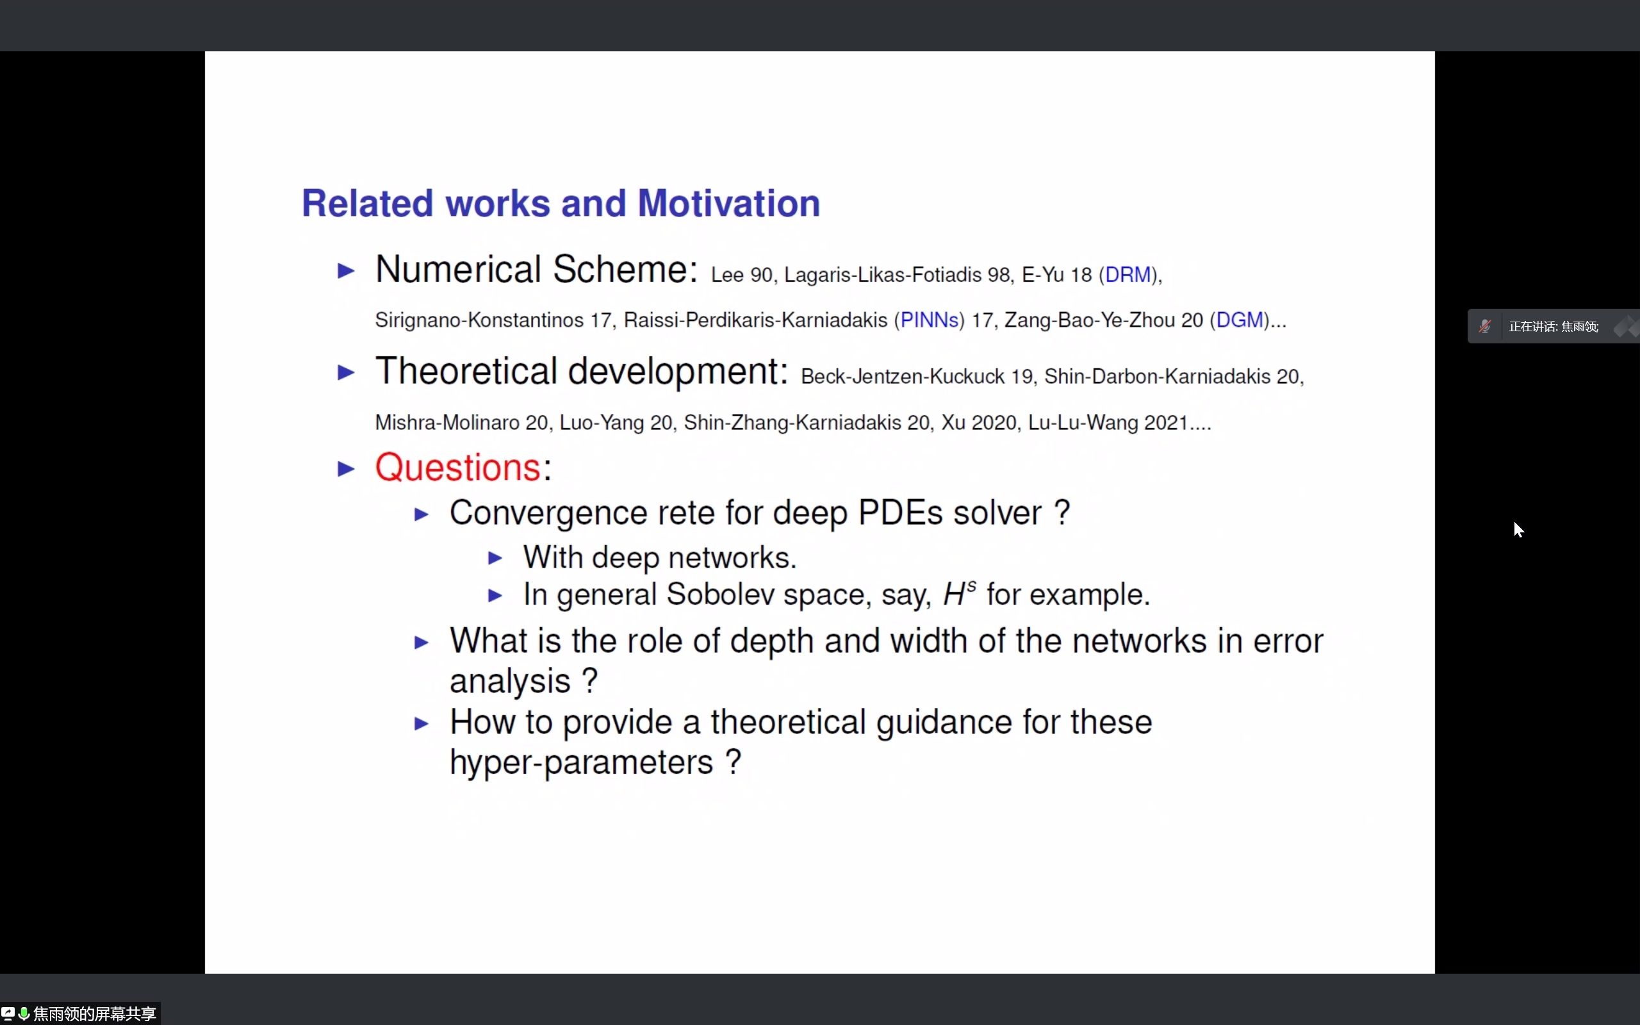Image resolution: width=1640 pixels, height=1025 pixels.
Task: Click the blue triangle bullet beside Numerical Scheme
Action: coord(347,271)
